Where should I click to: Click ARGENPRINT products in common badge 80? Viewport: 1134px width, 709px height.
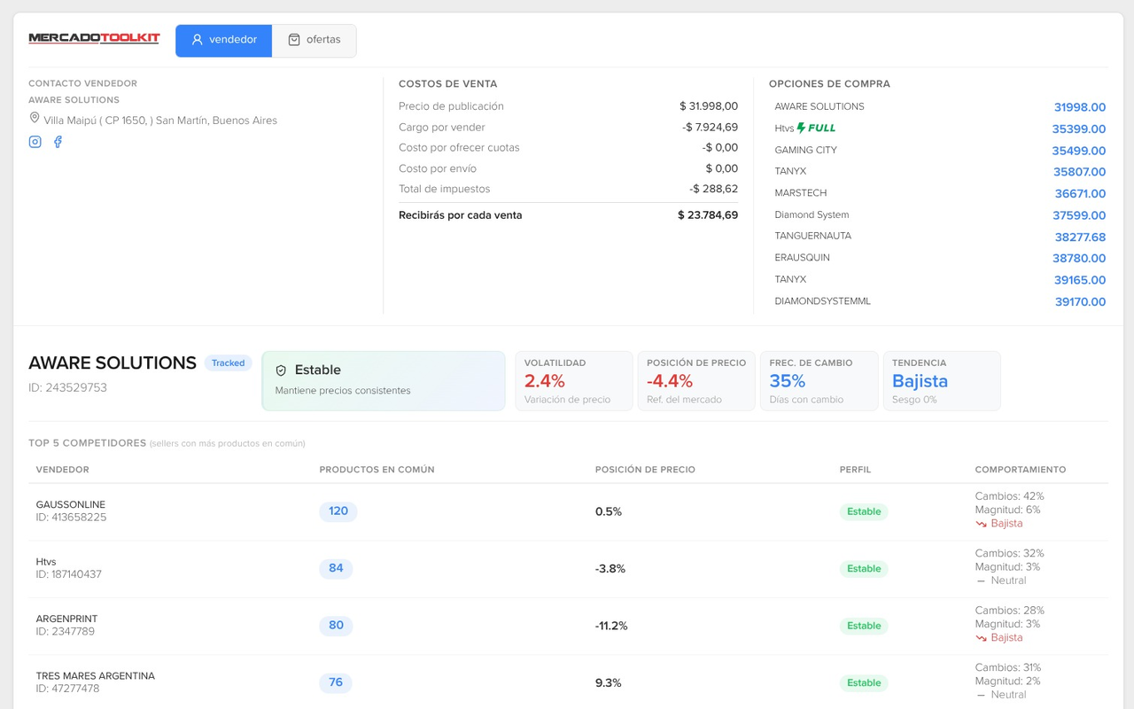336,626
